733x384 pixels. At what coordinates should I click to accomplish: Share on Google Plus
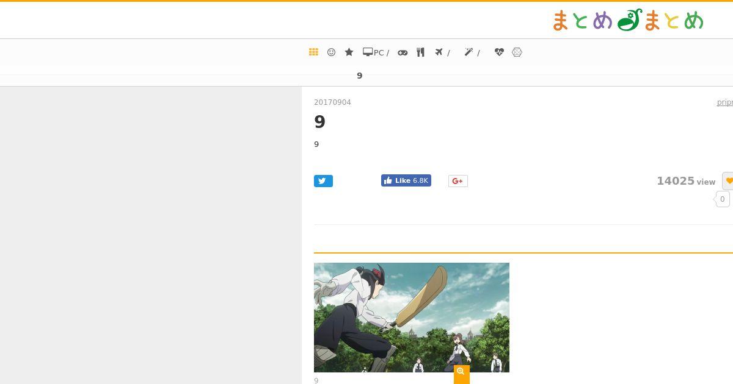tap(458, 181)
